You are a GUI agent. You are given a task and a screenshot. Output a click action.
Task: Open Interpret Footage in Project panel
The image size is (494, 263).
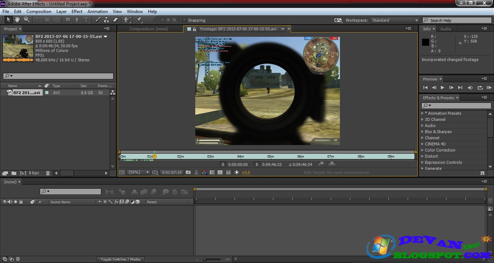(5, 173)
